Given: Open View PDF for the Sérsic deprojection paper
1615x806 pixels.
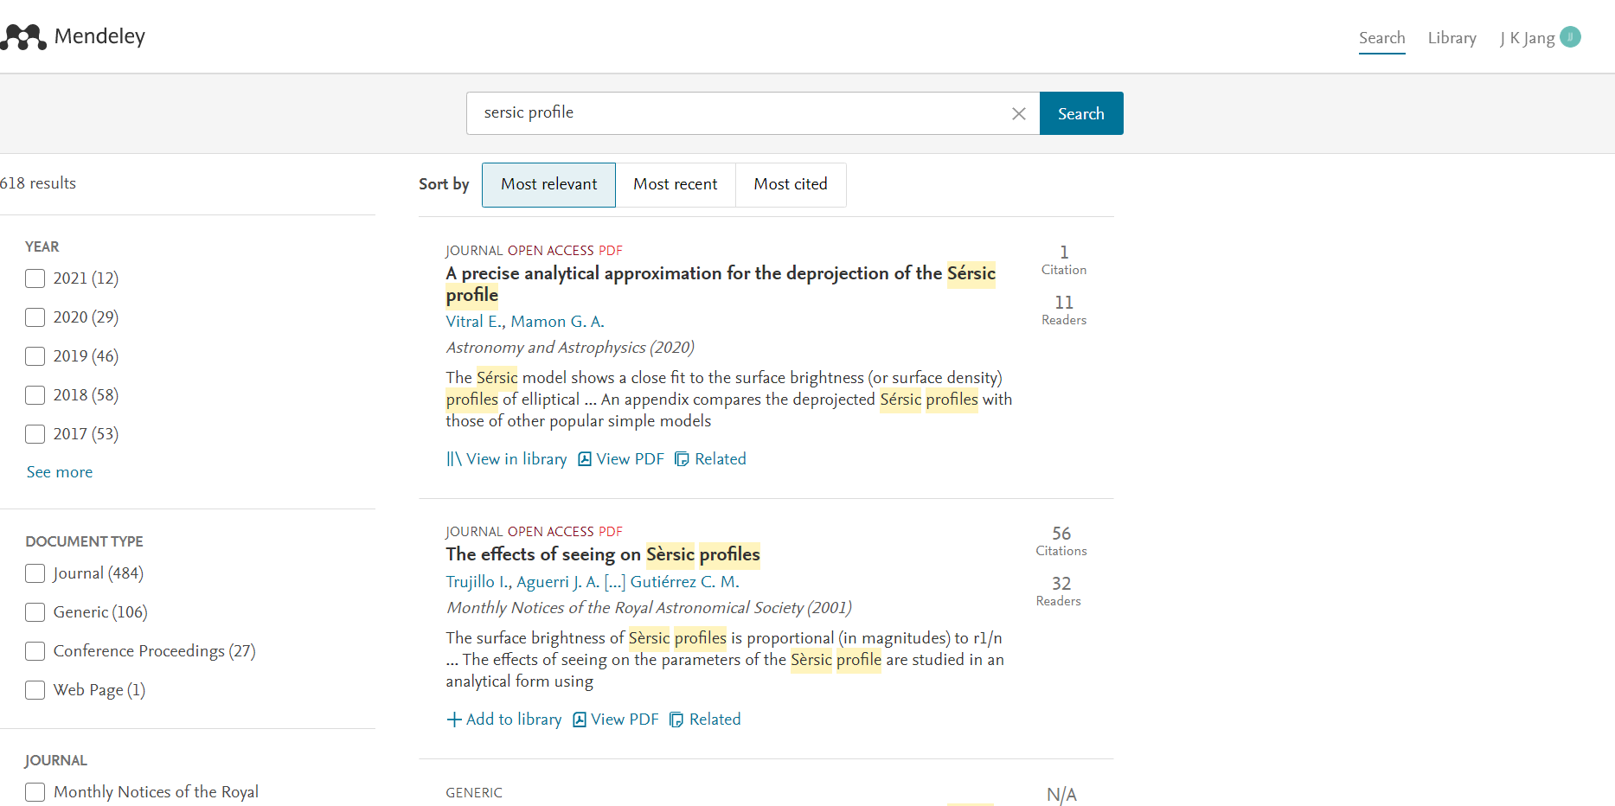Looking at the screenshot, I should [x=621, y=459].
